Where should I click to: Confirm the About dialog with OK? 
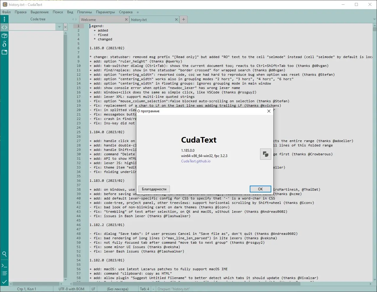click(x=260, y=189)
